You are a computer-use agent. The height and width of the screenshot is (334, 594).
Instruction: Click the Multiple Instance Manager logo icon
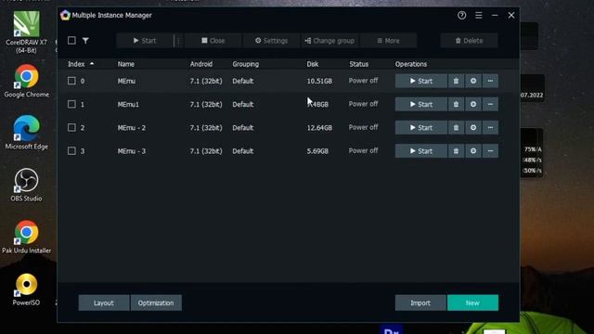click(65, 15)
